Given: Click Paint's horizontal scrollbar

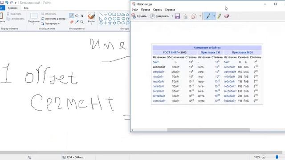Looking at the screenshot, I should [141, 152].
